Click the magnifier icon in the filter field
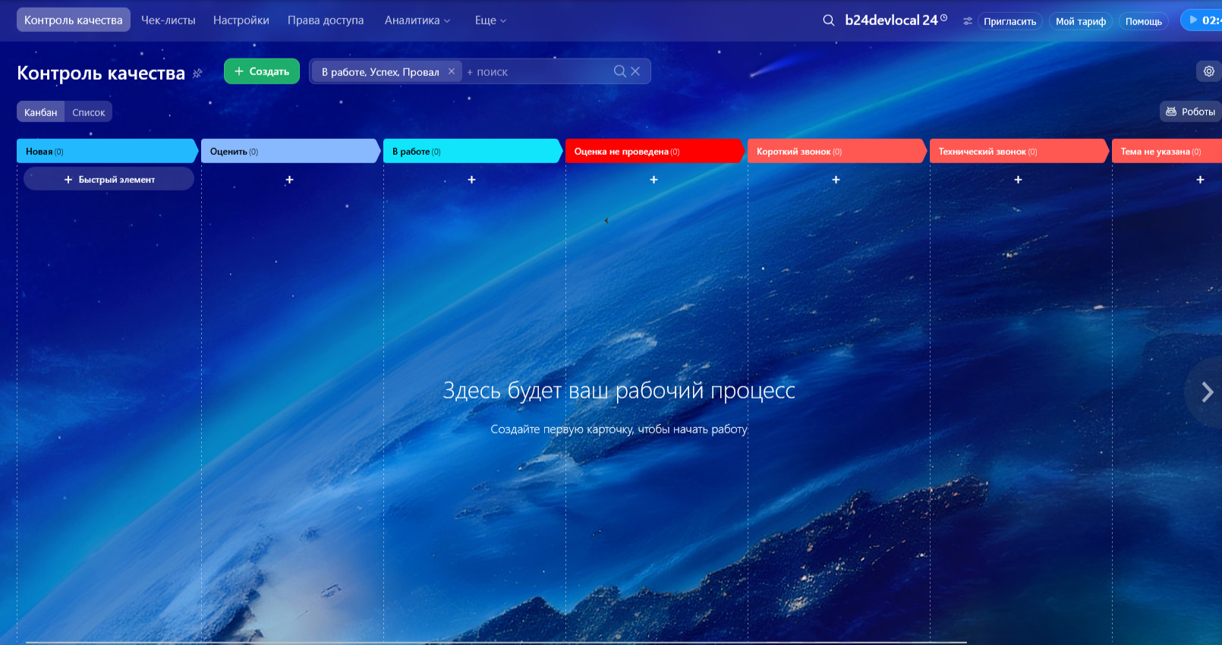Image resolution: width=1222 pixels, height=645 pixels. tap(620, 71)
